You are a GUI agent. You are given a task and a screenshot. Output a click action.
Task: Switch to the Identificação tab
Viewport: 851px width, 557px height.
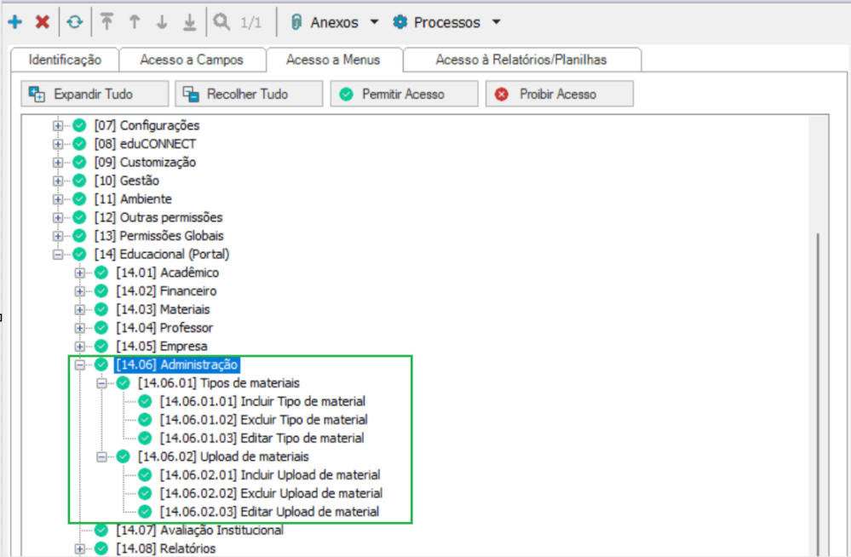coord(65,60)
